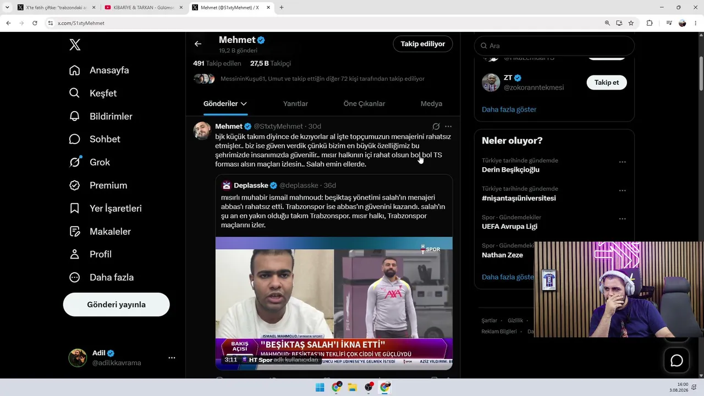Viewport: 704px width, 396px height.
Task: Open the @S1xtyMehmet handle link
Action: pyautogui.click(x=278, y=127)
